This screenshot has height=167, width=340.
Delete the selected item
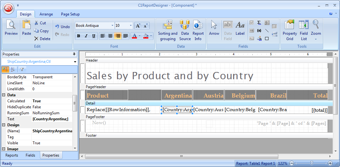[42, 39]
